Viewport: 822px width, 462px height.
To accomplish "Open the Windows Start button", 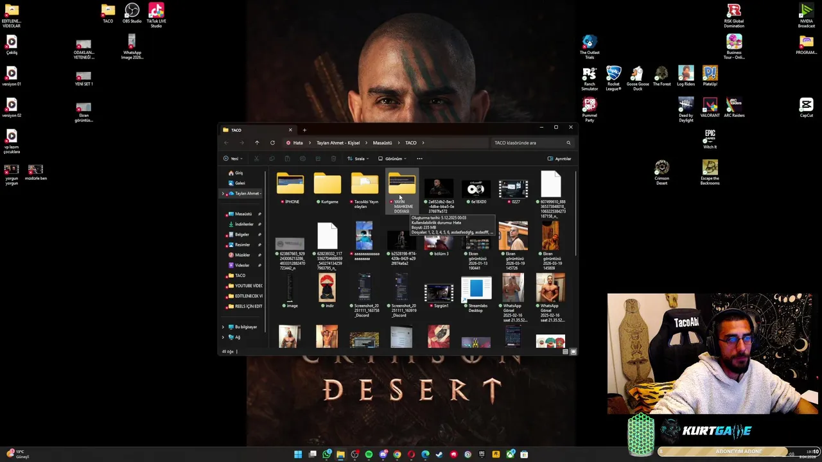I will 298,454.
